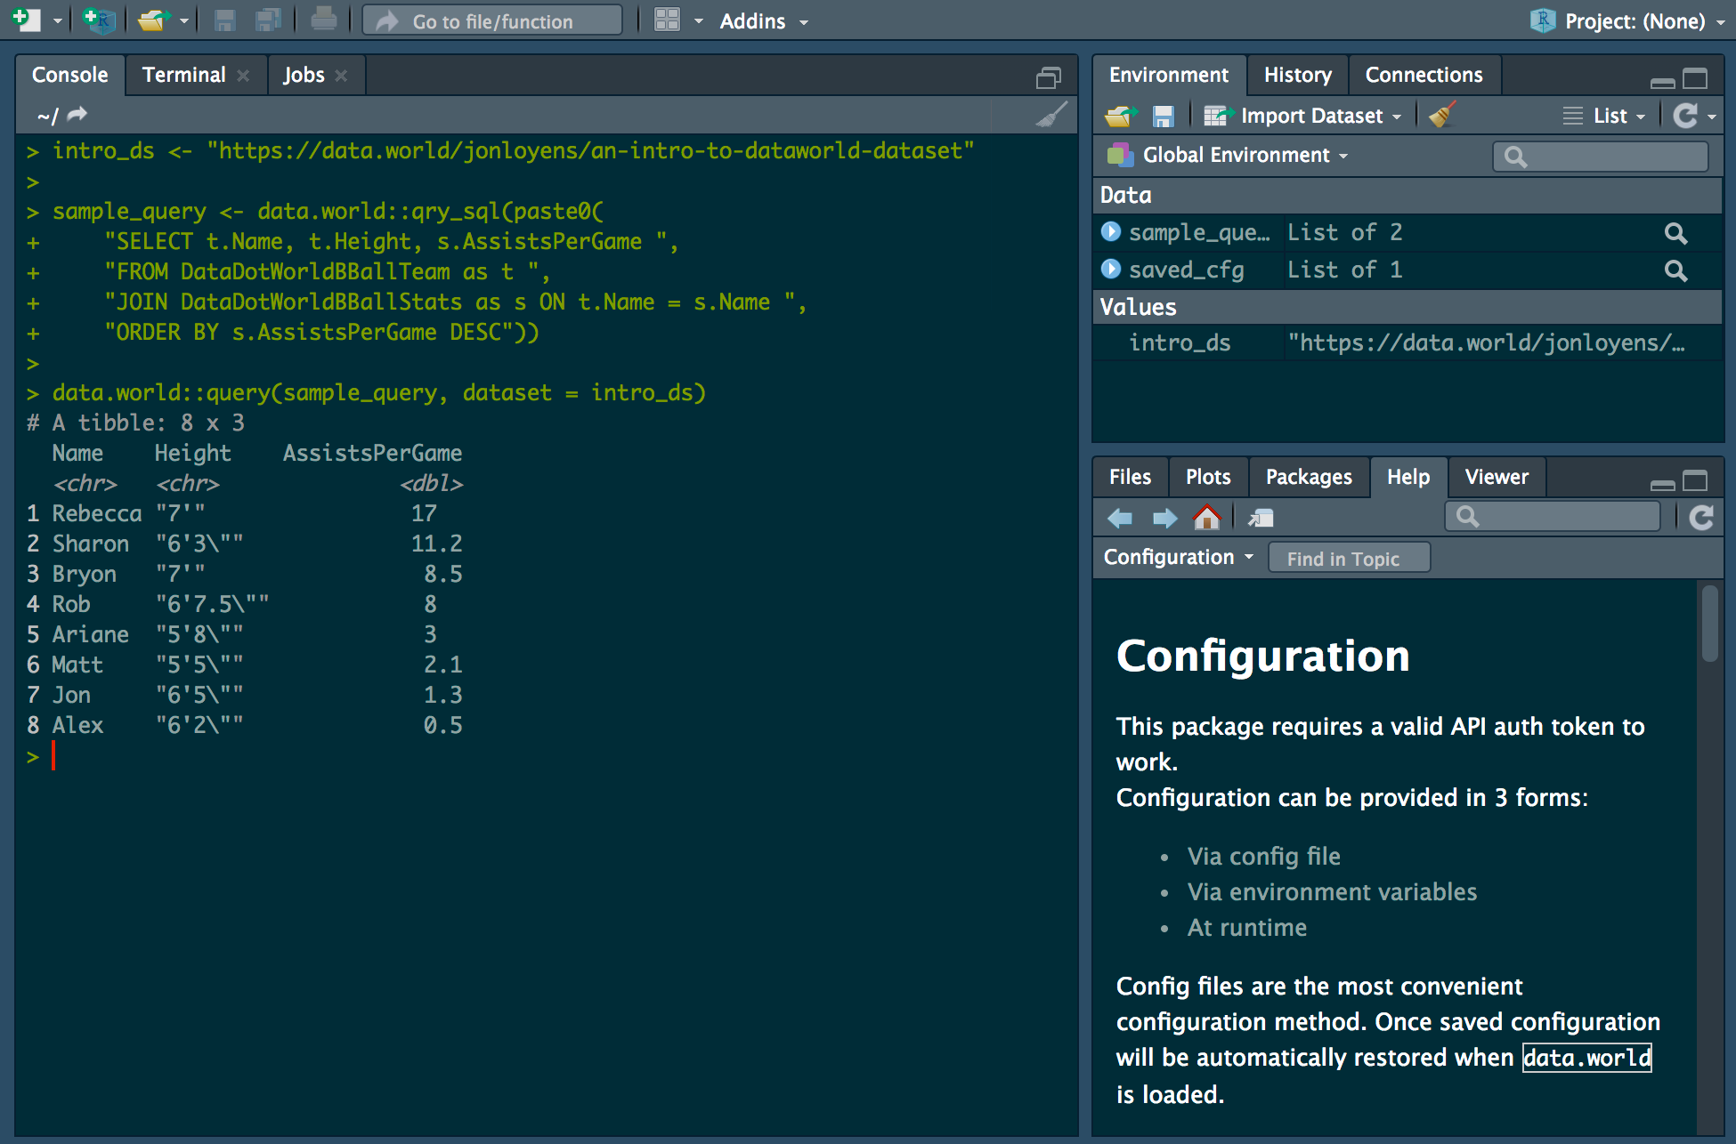
Task: Clear objects from workspace with broom icon
Action: point(1442,115)
